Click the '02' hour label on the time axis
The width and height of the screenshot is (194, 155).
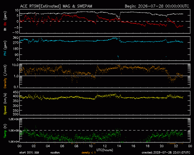click(34, 146)
